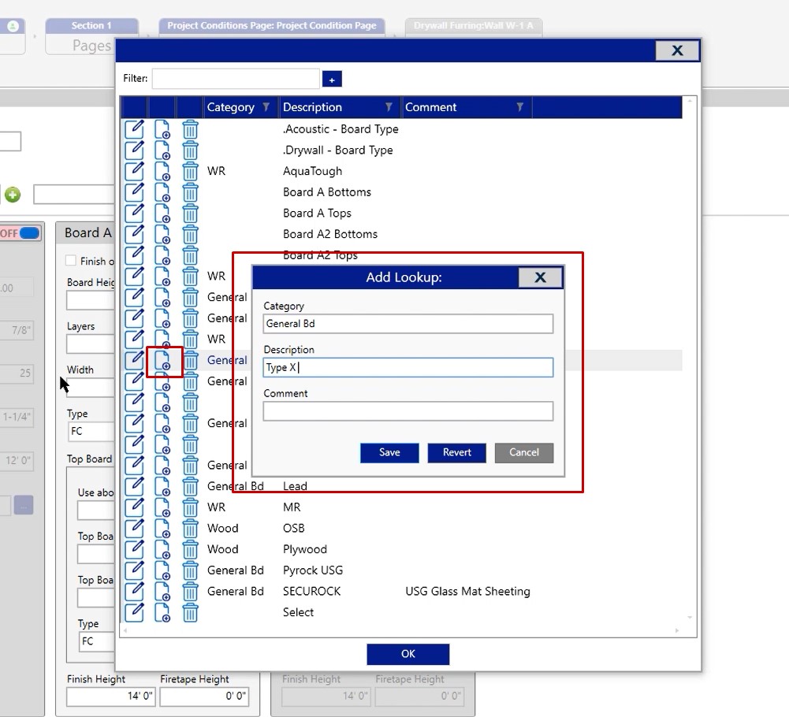Image resolution: width=789 pixels, height=717 pixels.
Task: Toggle the OFF switch on left
Action: coord(28,233)
